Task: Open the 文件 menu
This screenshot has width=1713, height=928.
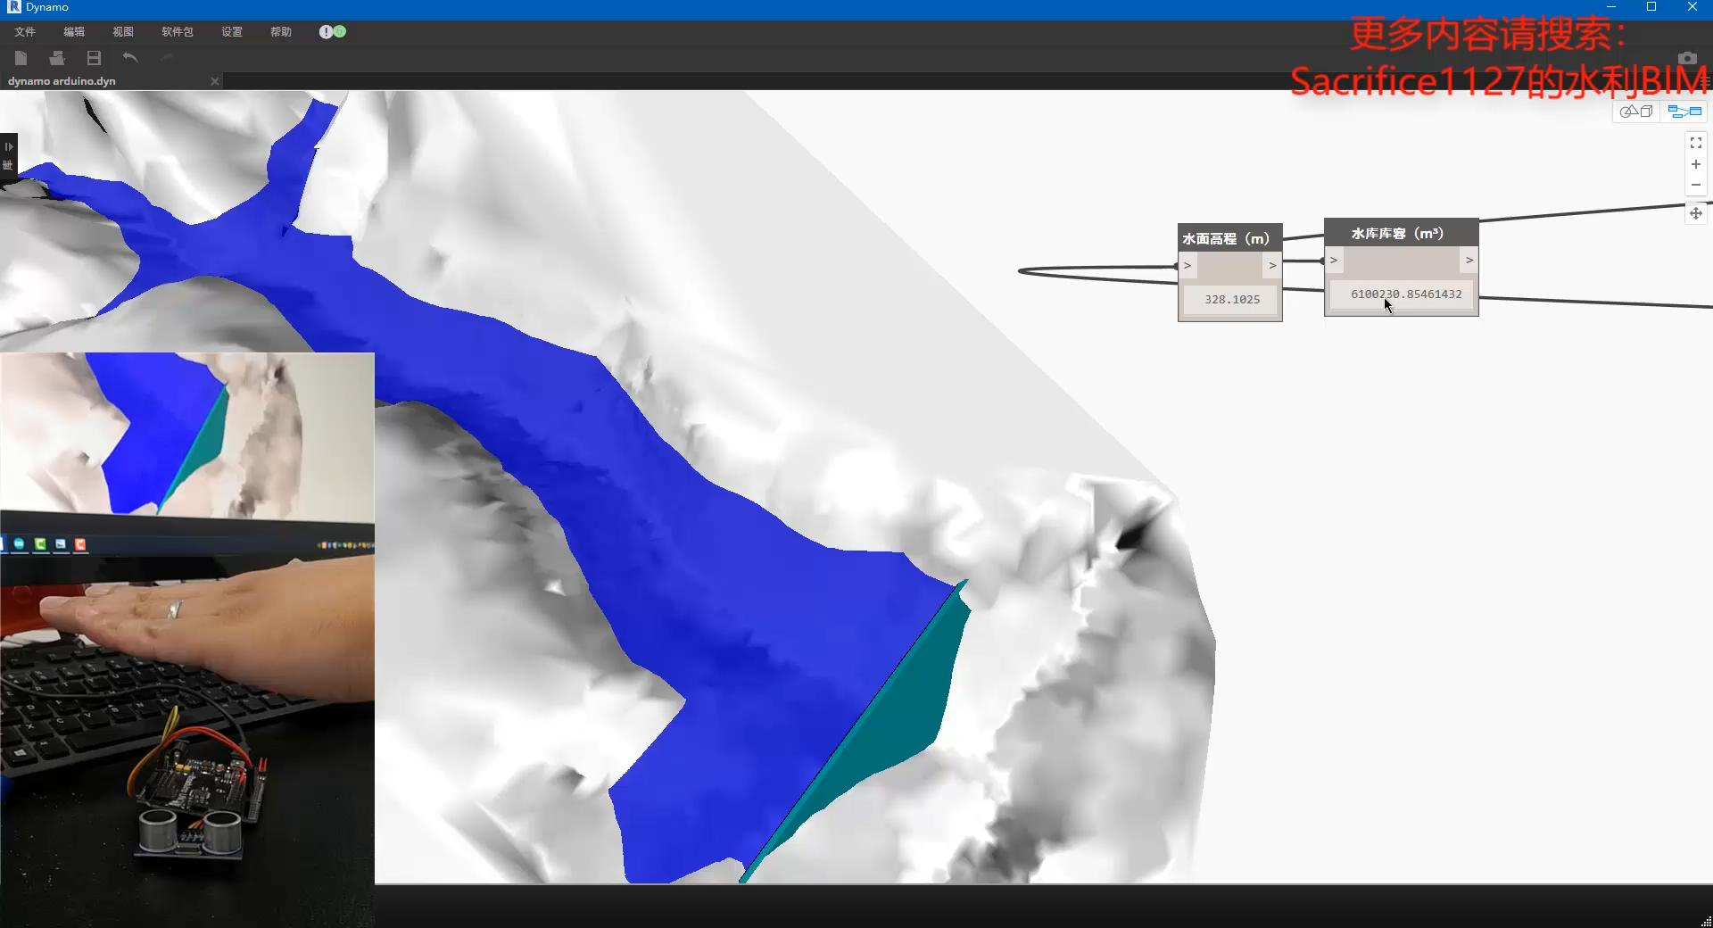Action: (x=23, y=31)
